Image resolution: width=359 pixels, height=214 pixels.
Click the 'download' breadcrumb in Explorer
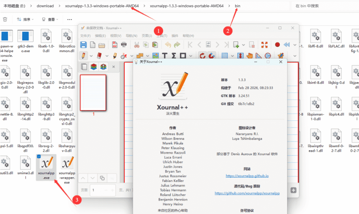click(45, 6)
